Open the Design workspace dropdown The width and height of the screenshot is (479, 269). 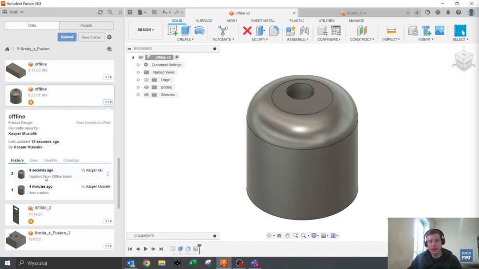pyautogui.click(x=145, y=29)
